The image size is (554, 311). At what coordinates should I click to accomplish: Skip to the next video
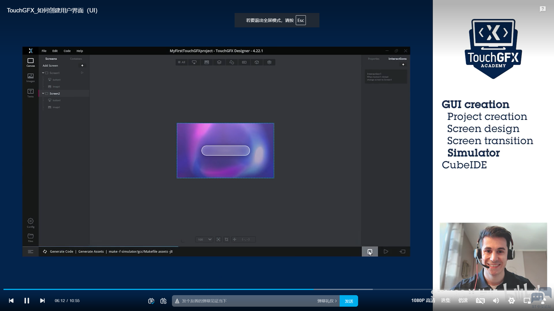[42, 301]
